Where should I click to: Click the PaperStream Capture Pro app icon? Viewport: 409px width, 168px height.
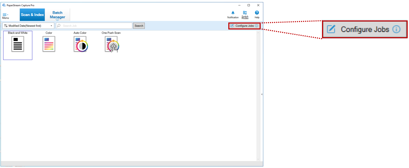pyautogui.click(x=4, y=5)
